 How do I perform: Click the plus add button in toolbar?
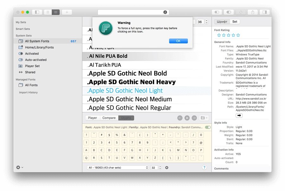click(x=67, y=12)
